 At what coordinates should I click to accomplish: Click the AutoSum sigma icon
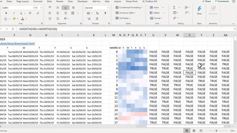174,7
